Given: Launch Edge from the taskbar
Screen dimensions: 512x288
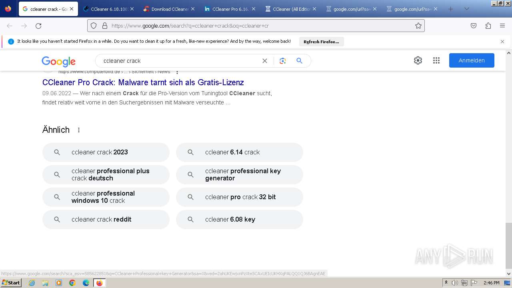Looking at the screenshot, I should pyautogui.click(x=86, y=283).
